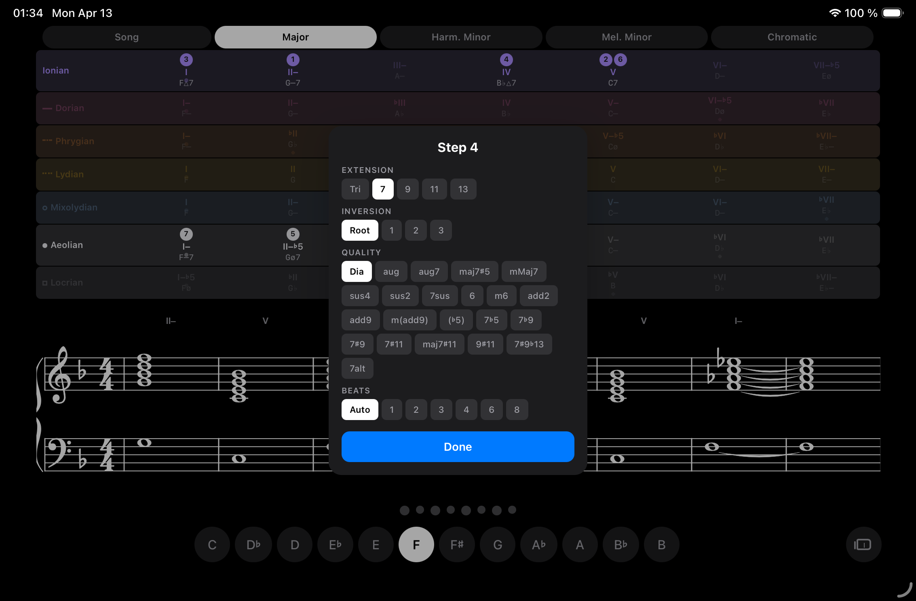Image resolution: width=916 pixels, height=601 pixels.
Task: Click the square mode indicator next to Locrian
Action: 44,282
